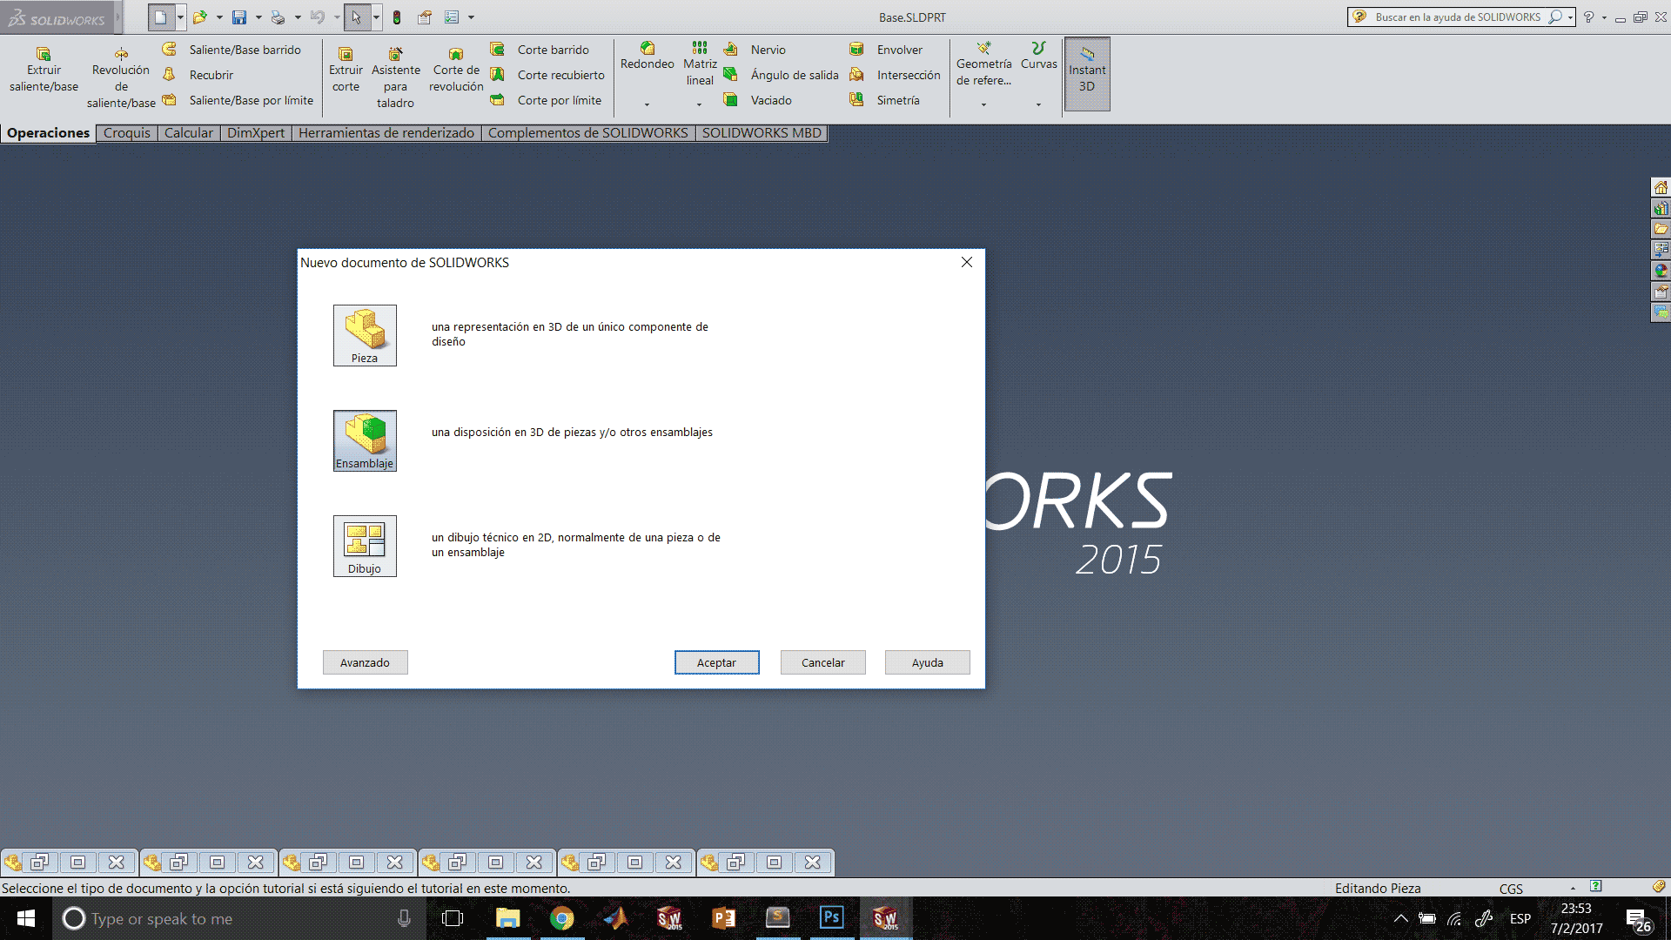The width and height of the screenshot is (1671, 940).
Task: Select the Vaciado shell tool
Action: 757,100
